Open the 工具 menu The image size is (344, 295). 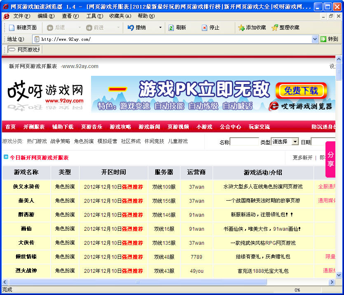coord(94,16)
